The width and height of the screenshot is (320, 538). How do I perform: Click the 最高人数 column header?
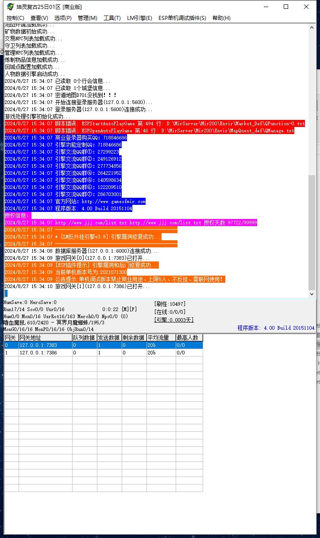[189, 338]
